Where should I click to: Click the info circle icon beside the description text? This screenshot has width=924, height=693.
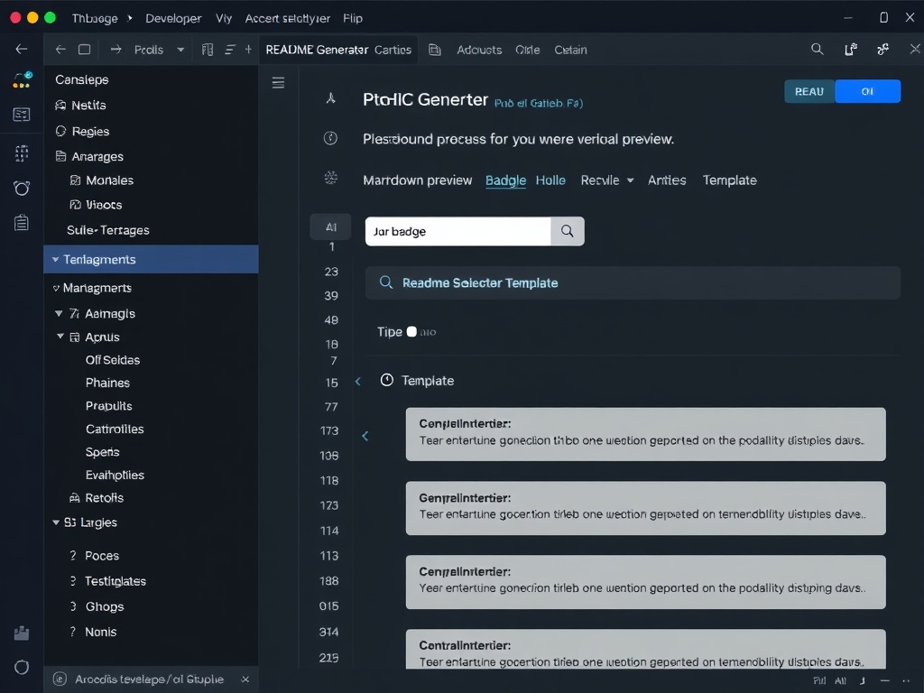click(330, 138)
